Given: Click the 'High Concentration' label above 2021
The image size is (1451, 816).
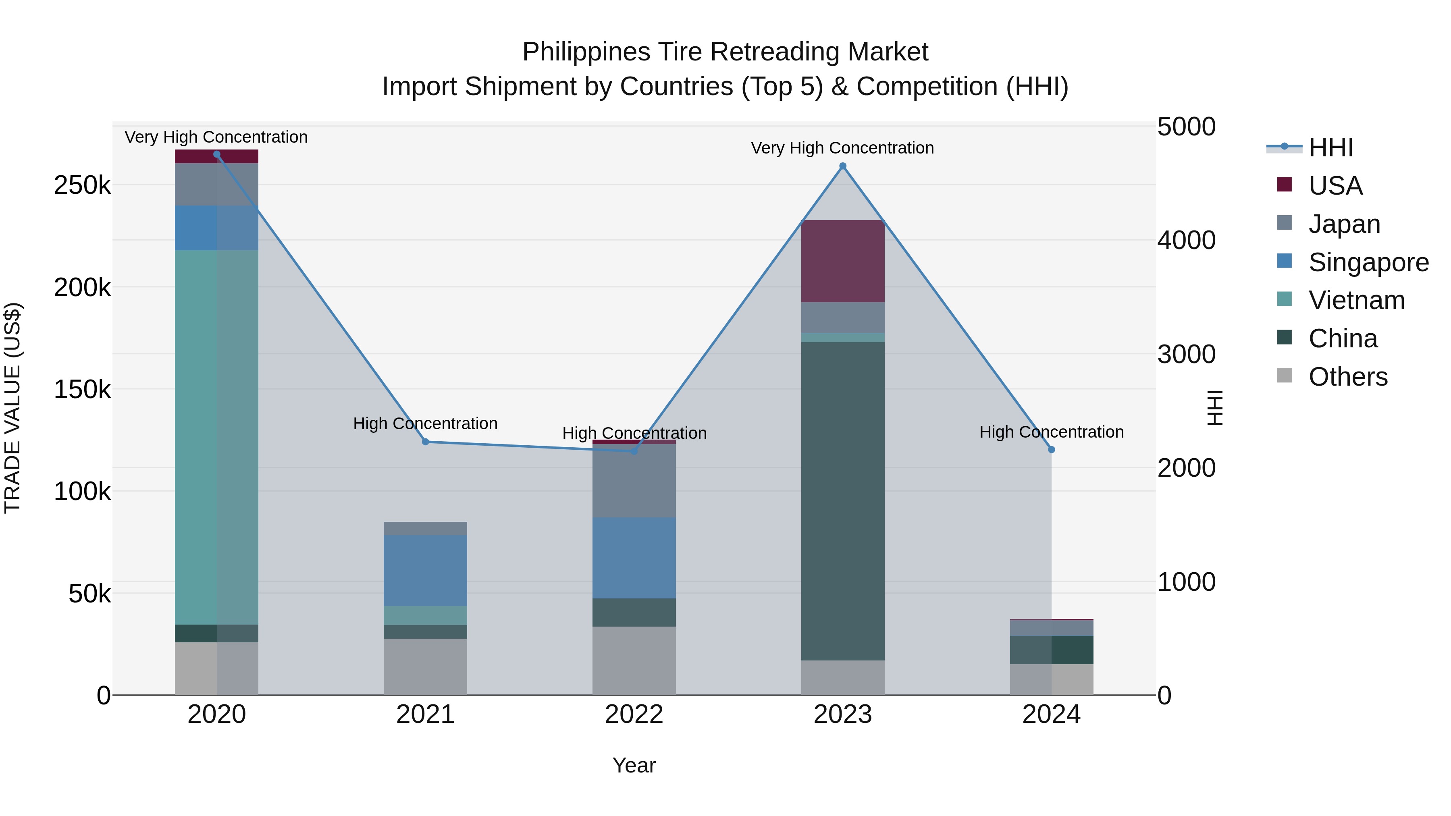Looking at the screenshot, I should point(425,424).
